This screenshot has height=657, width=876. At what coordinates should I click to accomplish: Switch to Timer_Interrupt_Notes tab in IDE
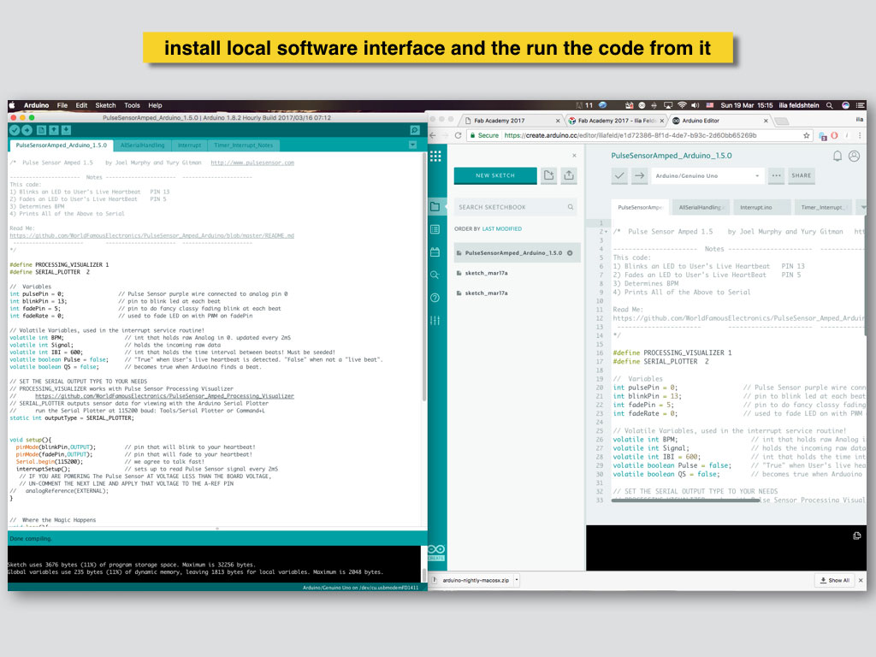pos(243,145)
